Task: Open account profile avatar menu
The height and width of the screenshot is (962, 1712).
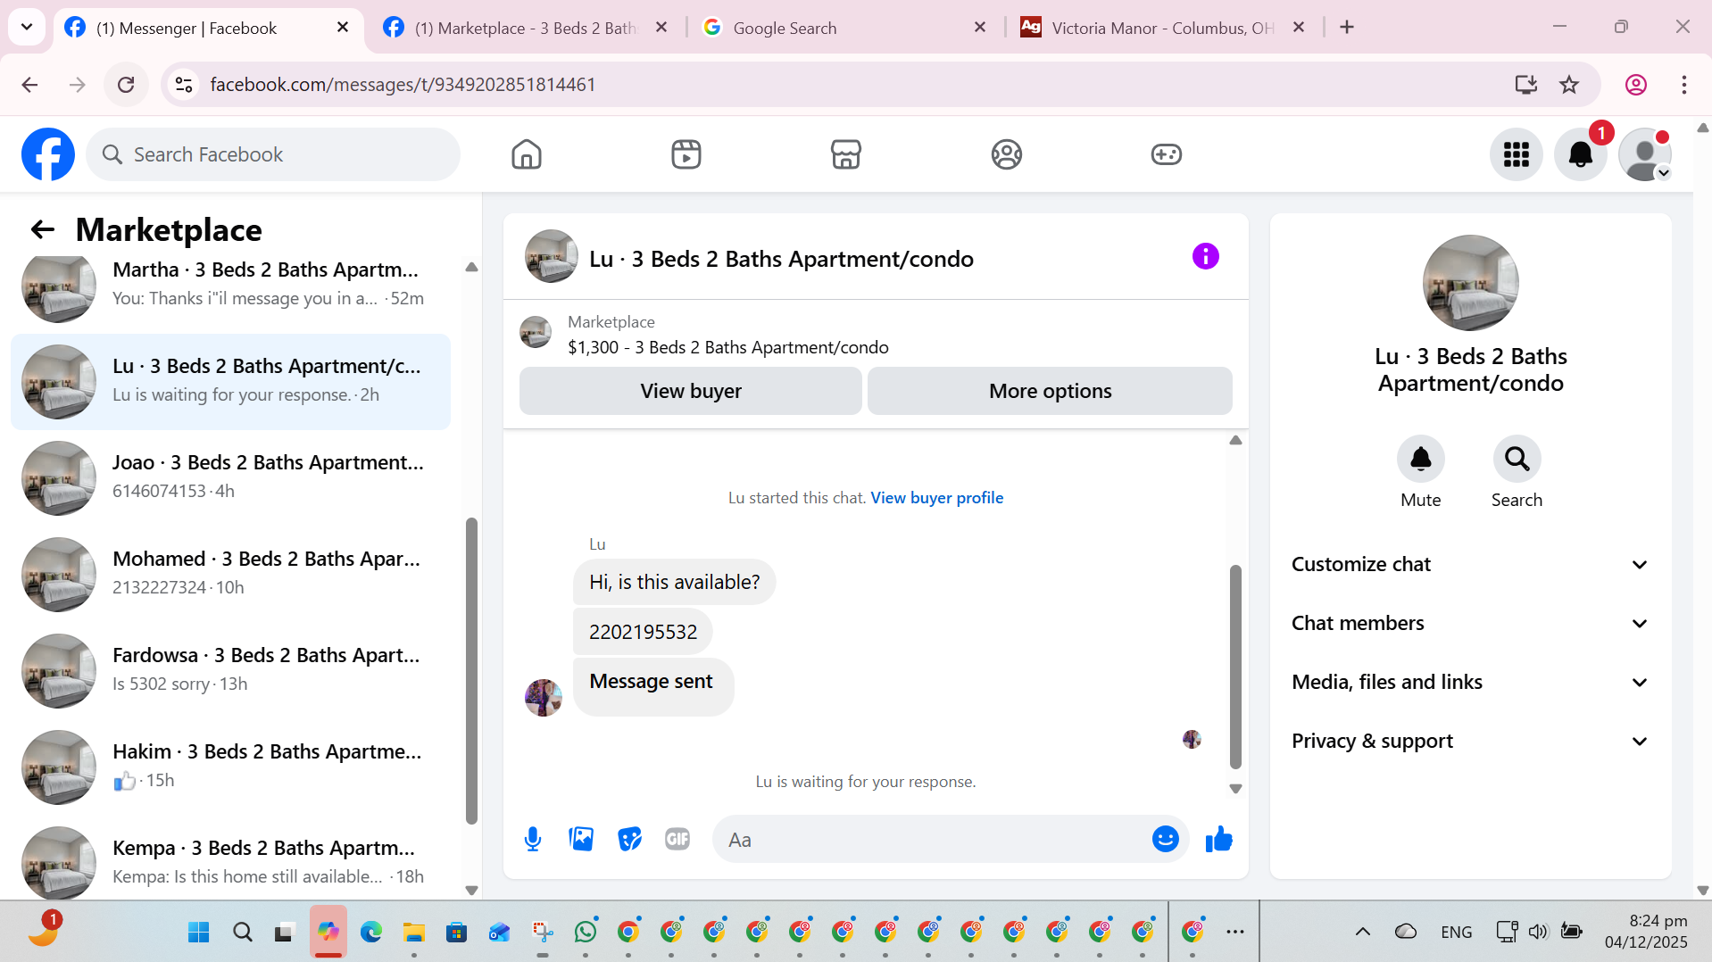Action: click(x=1645, y=154)
